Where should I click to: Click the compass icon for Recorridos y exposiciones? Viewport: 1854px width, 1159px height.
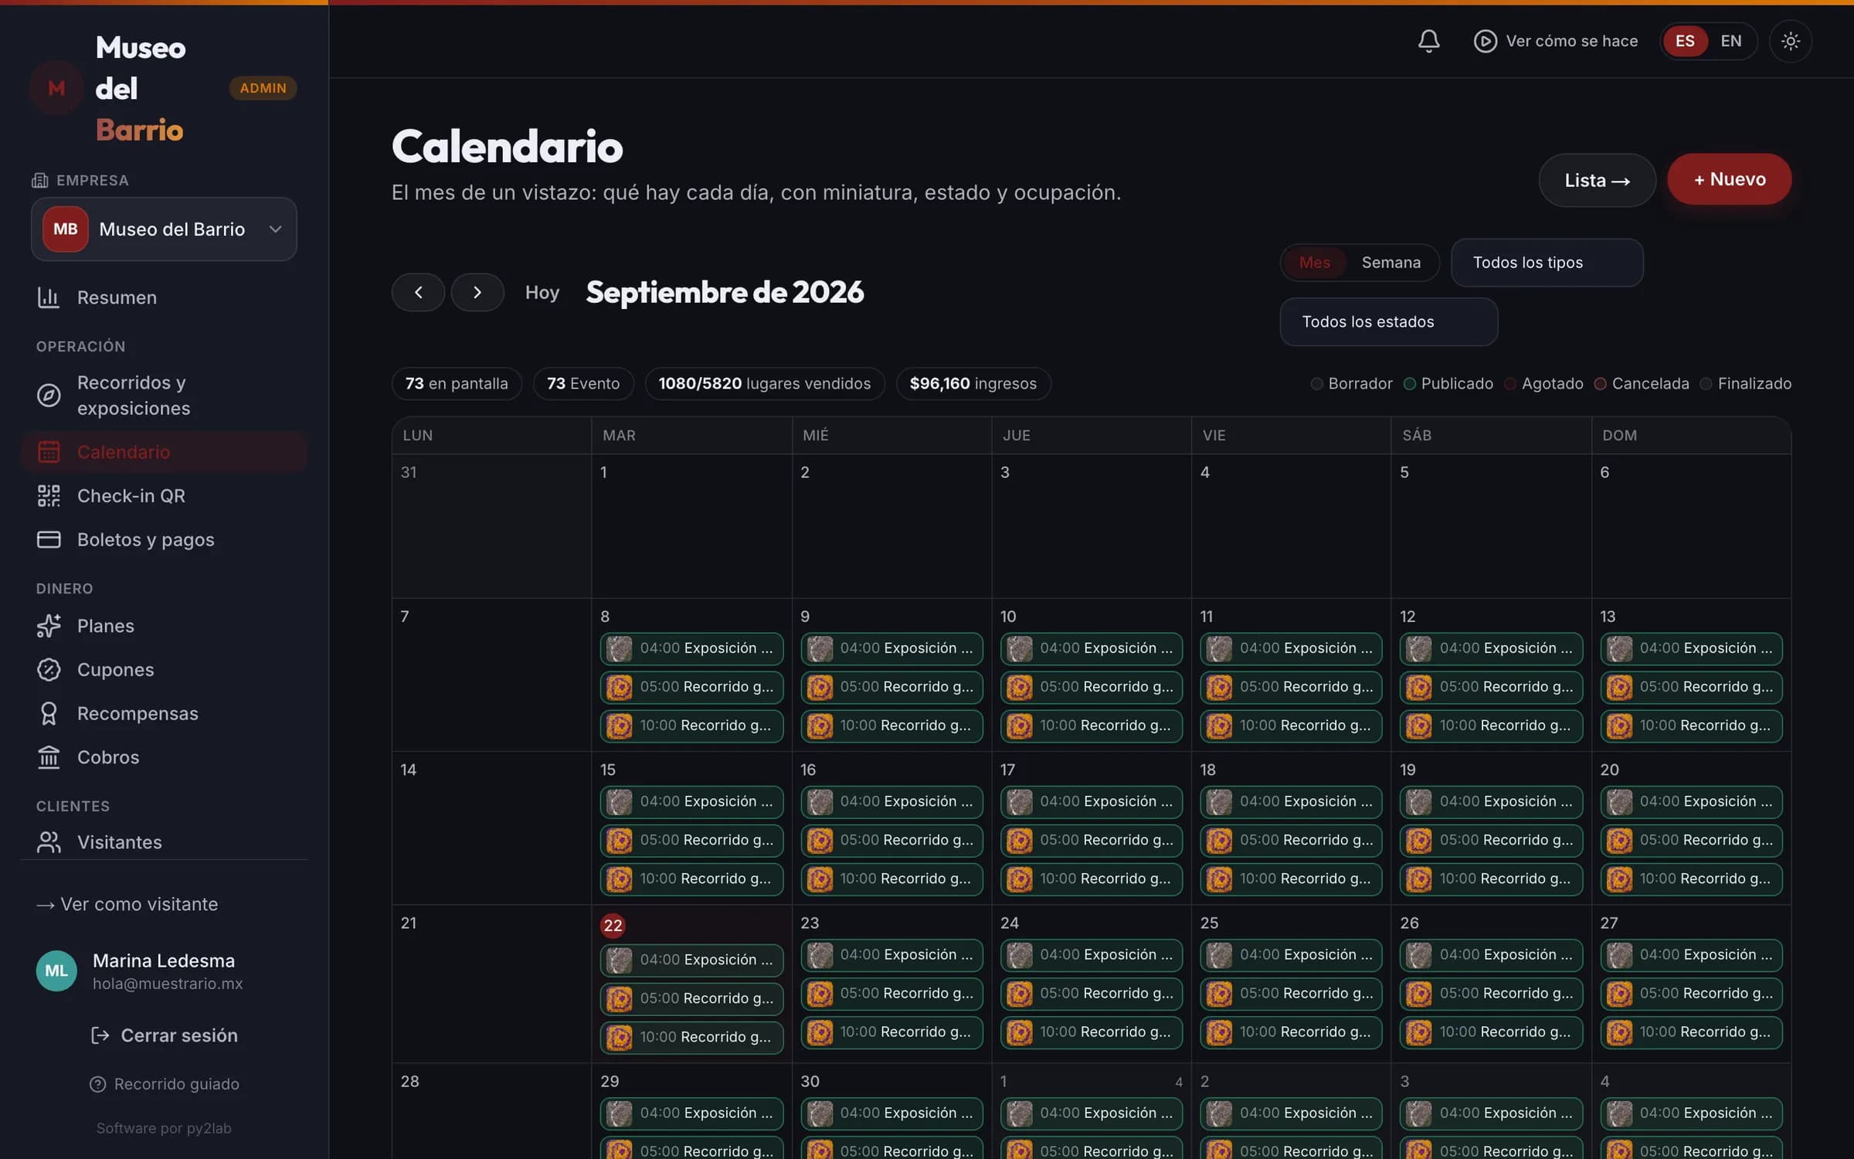click(x=49, y=395)
